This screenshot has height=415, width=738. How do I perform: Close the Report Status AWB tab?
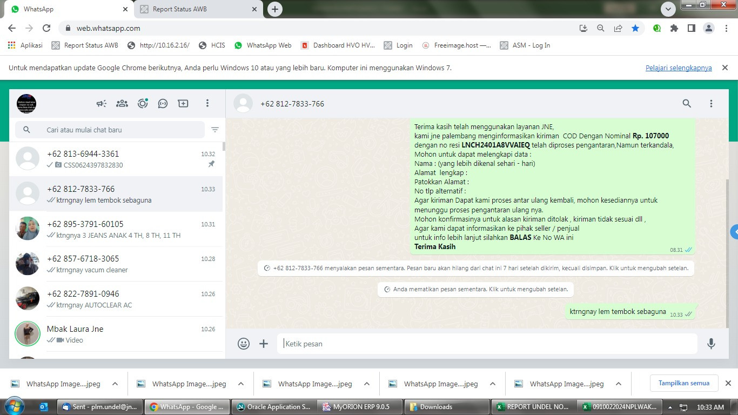tap(254, 9)
